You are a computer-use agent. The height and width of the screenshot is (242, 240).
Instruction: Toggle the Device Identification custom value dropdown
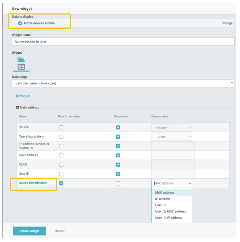pos(172,183)
